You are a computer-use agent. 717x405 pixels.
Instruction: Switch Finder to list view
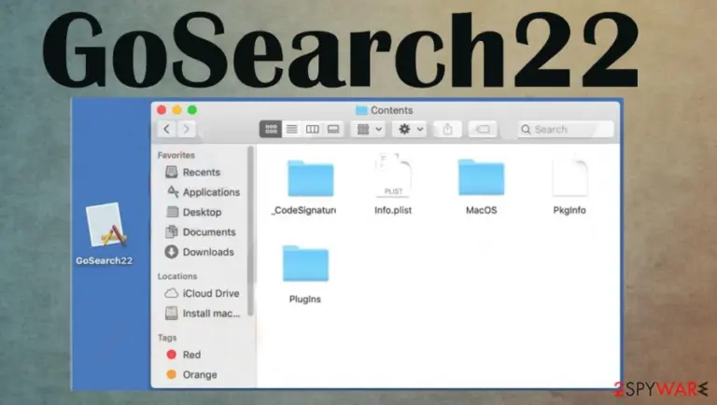click(x=291, y=130)
